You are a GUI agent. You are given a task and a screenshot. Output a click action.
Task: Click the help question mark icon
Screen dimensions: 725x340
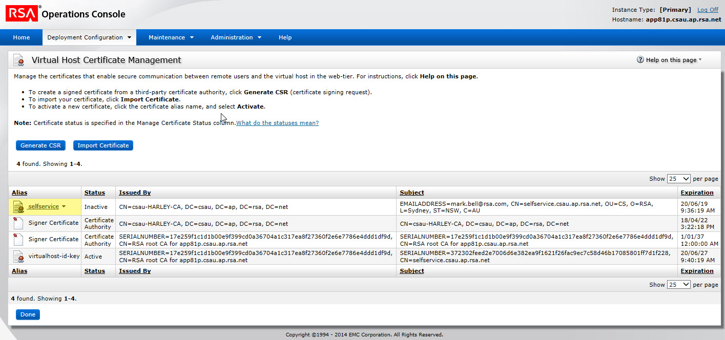[640, 60]
